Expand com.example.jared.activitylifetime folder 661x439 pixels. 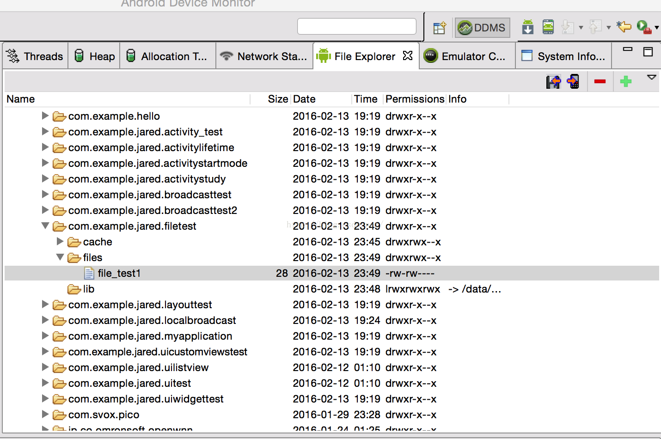click(45, 147)
